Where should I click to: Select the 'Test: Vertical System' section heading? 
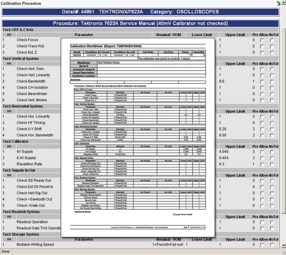[x=21, y=59]
